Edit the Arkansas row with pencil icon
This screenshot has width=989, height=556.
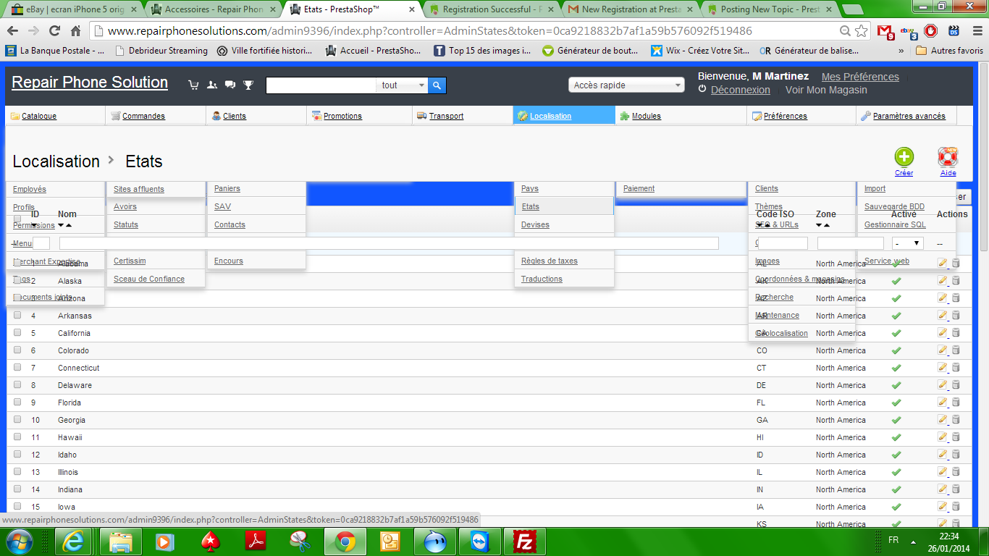(943, 316)
